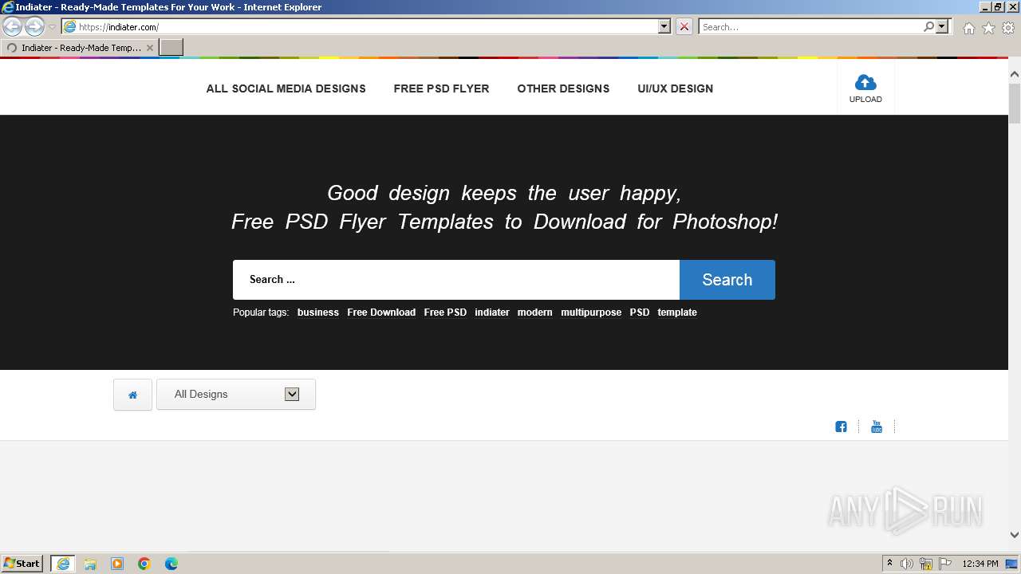
Task: Open the recent pages dropdown arrow
Action: [x=52, y=27]
